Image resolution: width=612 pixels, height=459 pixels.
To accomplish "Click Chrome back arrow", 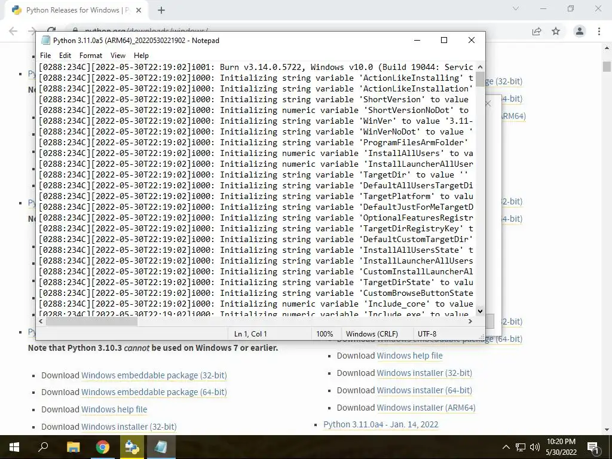I will (x=13, y=31).
